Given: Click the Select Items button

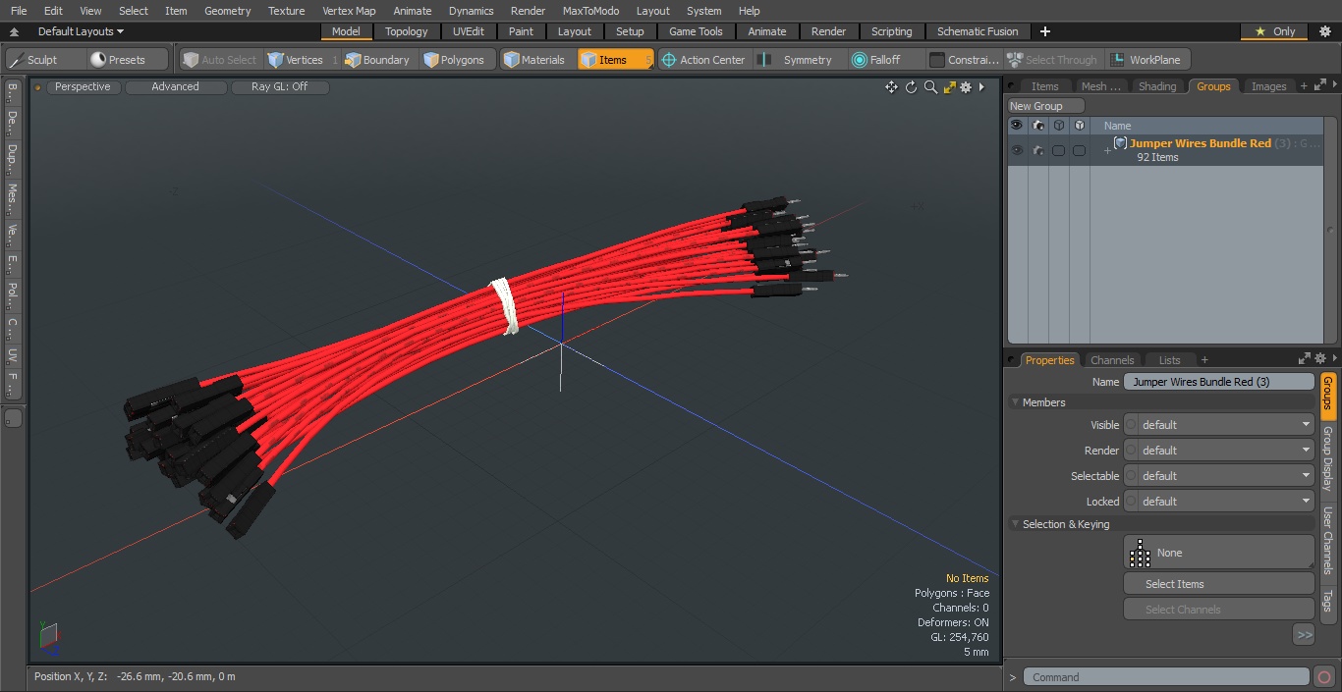Looking at the screenshot, I should (x=1218, y=584).
